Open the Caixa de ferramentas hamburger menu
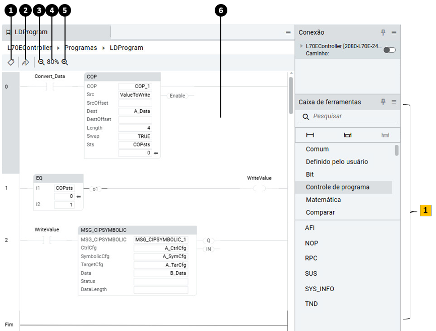The height and width of the screenshot is (331, 436). (394, 102)
